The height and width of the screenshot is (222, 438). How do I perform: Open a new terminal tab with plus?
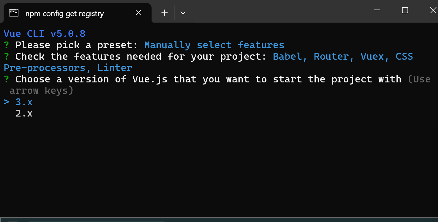pos(165,13)
